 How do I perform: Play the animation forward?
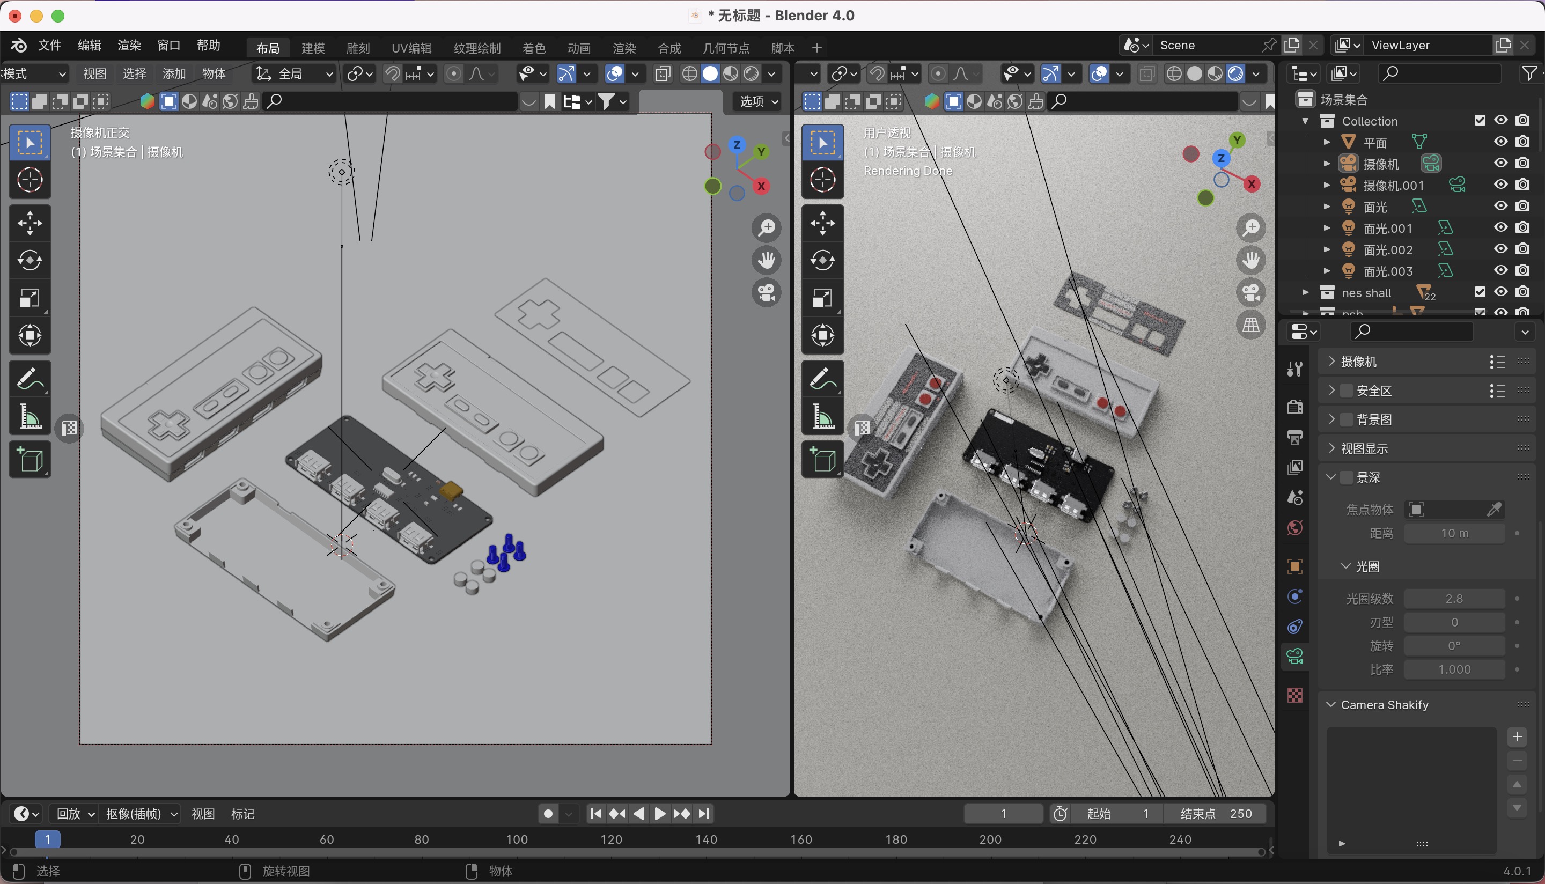coord(660,814)
